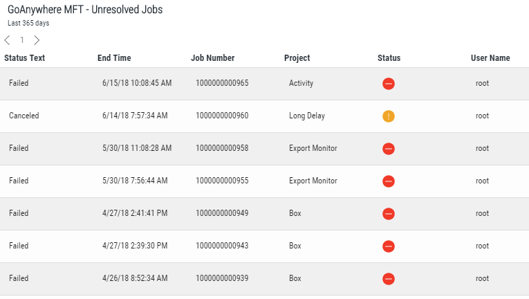Click end time 4/27/18 2:41:41 PM
The height and width of the screenshot is (299, 529).
(135, 213)
